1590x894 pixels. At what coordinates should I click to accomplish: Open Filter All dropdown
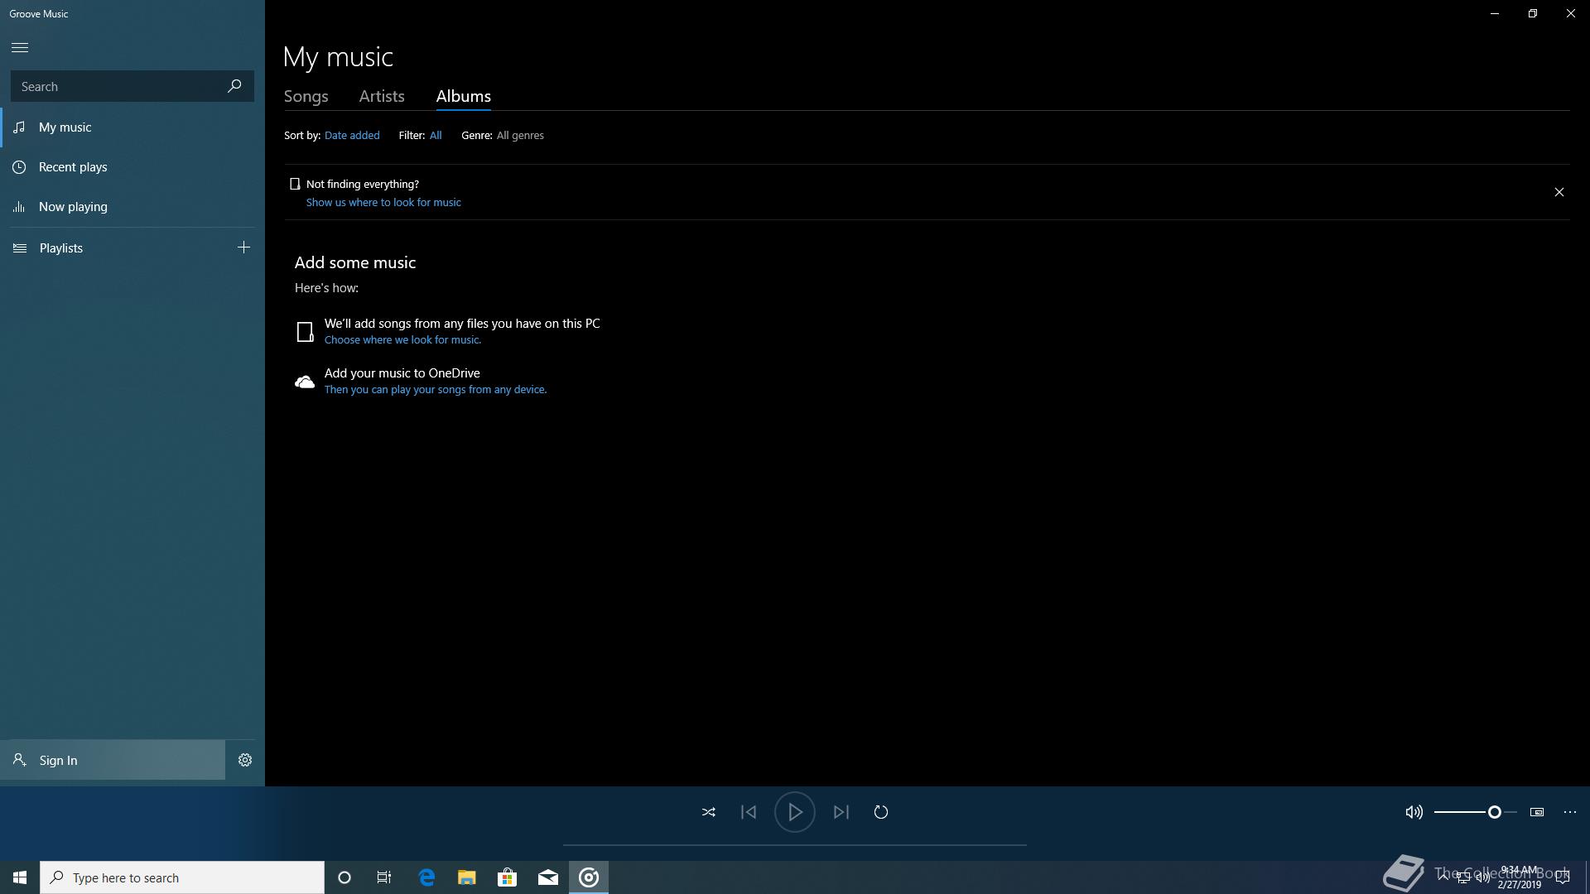click(x=436, y=135)
